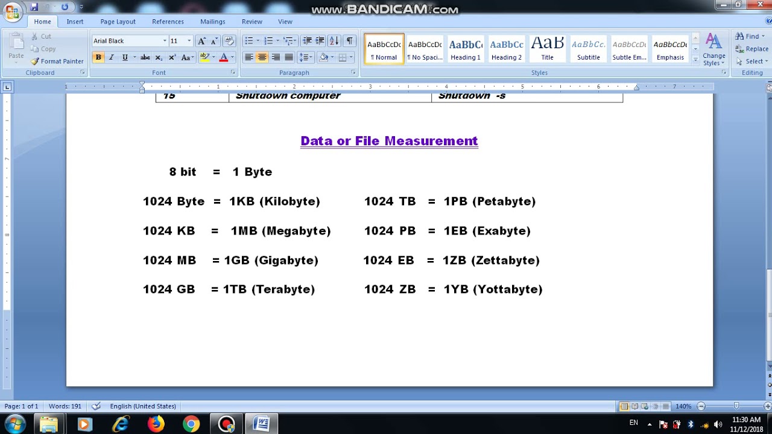Apply the red font color
Image resolution: width=772 pixels, height=434 pixels.
point(223,57)
